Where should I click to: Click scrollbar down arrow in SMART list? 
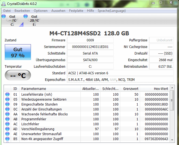point(172,140)
